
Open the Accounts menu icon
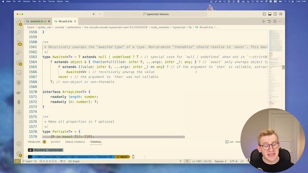click(x=19, y=144)
